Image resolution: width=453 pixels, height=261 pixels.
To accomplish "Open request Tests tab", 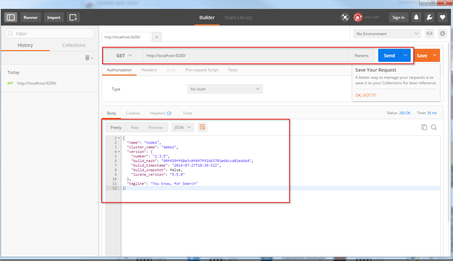I will pyautogui.click(x=233, y=70).
